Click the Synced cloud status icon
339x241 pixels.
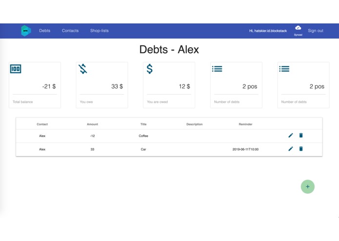click(x=298, y=28)
